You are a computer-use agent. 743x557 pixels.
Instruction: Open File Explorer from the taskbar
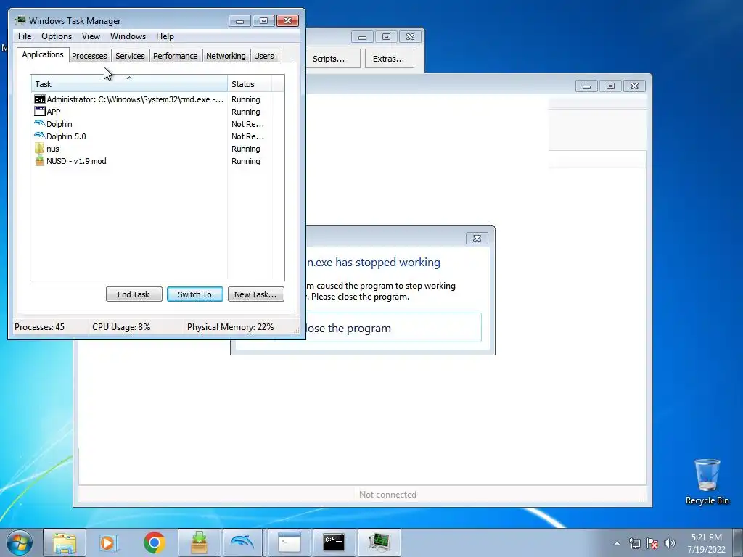65,542
